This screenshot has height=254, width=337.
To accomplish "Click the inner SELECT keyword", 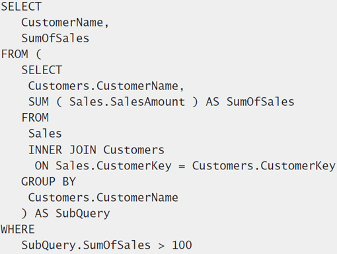I will click(42, 70).
